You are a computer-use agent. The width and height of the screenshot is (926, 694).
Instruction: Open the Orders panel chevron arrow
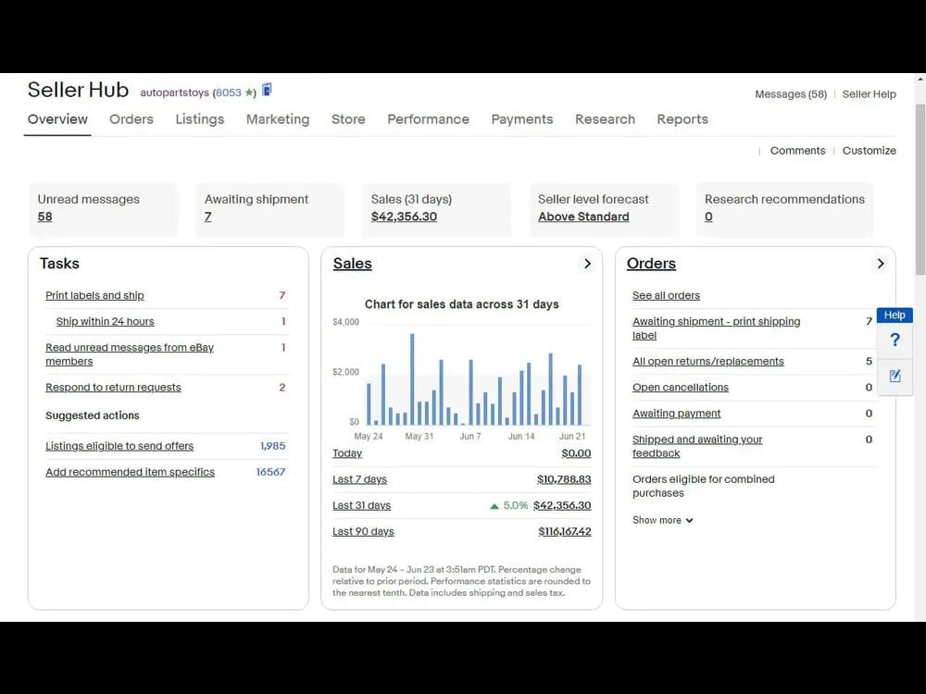tap(880, 264)
